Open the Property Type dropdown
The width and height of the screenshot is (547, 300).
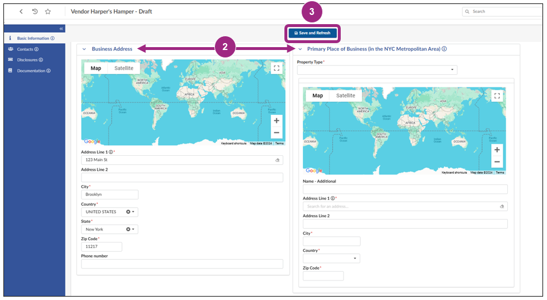tap(377, 70)
